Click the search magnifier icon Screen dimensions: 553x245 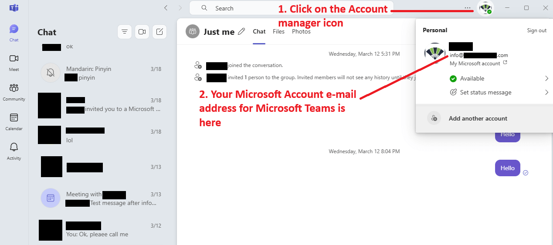point(204,8)
